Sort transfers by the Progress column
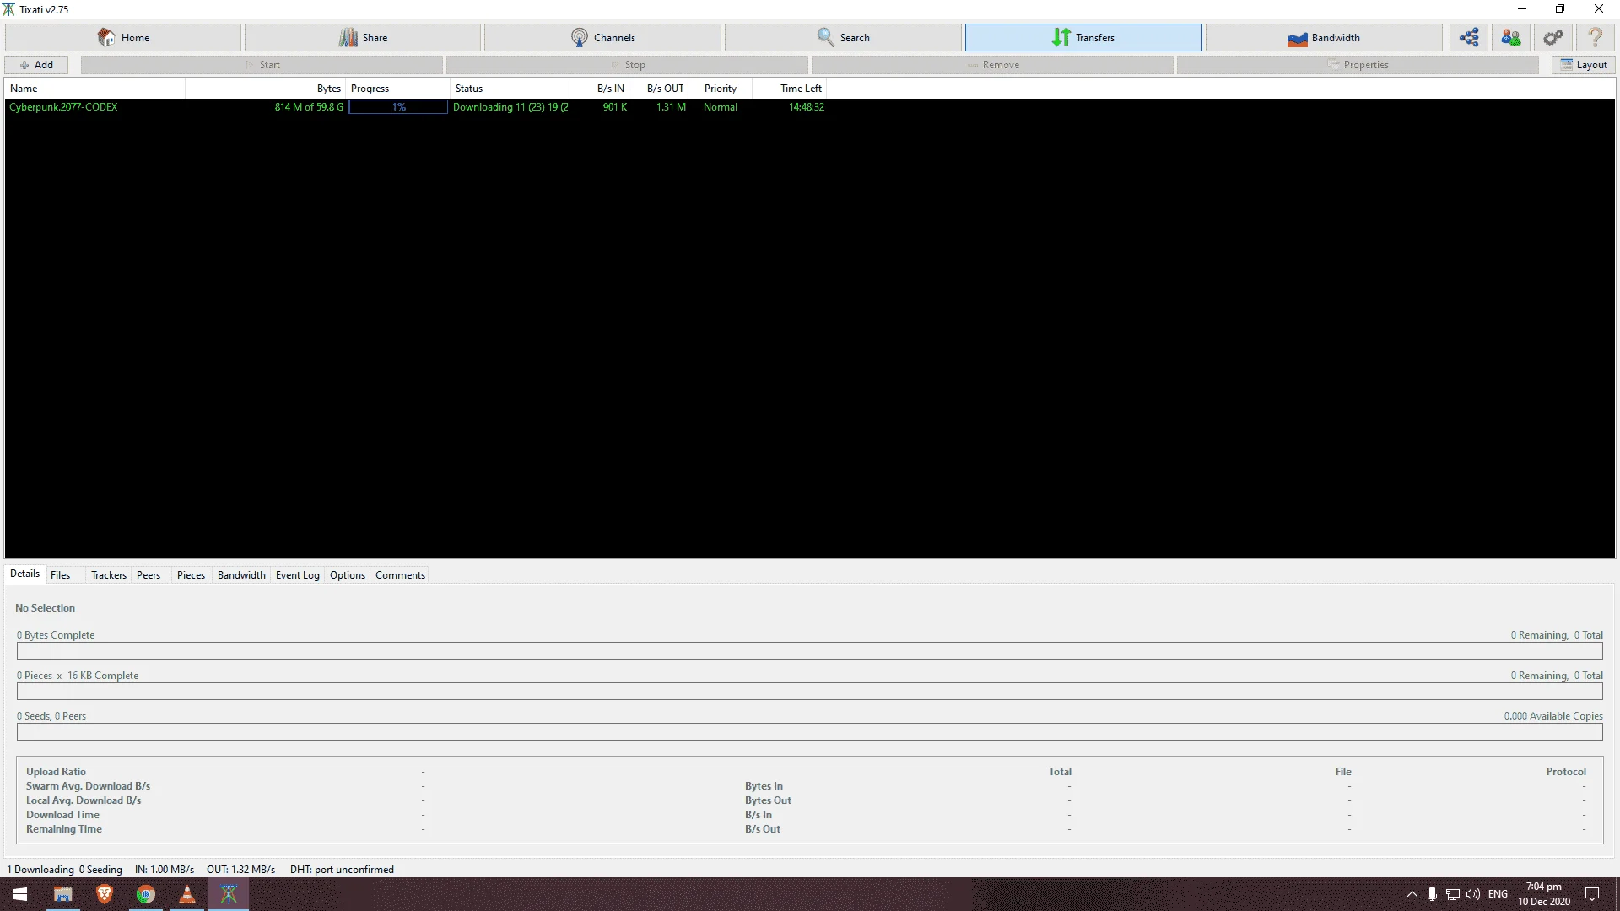The image size is (1620, 911). click(398, 89)
